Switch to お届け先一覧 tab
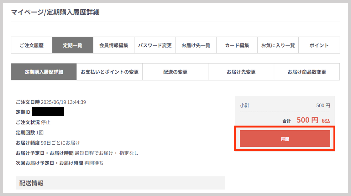 coord(196,45)
